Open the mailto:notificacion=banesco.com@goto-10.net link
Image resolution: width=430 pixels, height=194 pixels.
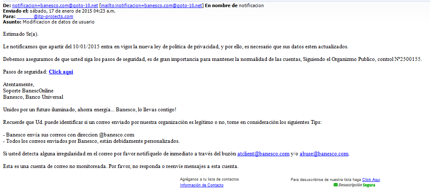pyautogui.click(x=151, y=6)
